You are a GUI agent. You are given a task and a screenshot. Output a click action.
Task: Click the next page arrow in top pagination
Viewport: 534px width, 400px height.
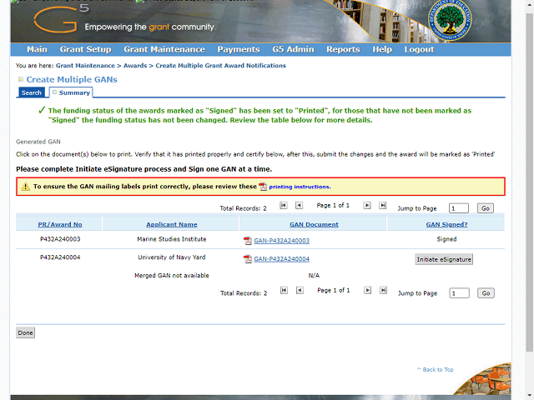point(366,205)
